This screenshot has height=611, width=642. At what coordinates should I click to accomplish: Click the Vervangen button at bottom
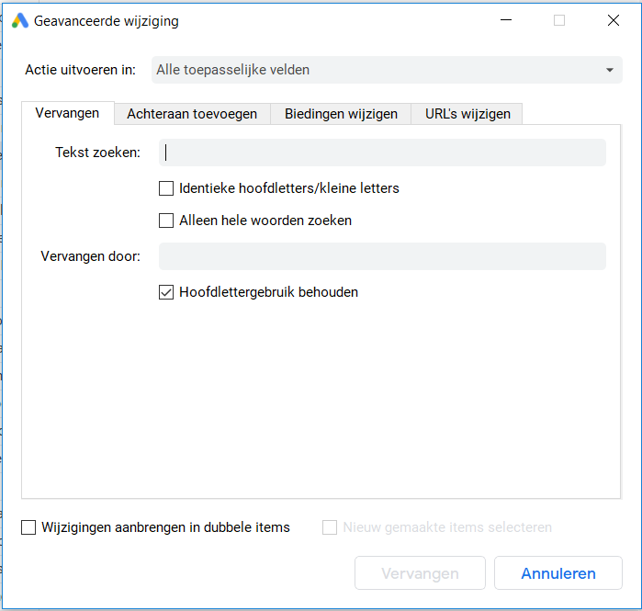tap(420, 573)
